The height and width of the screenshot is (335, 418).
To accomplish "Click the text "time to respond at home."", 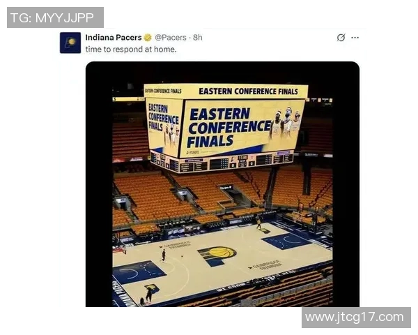I will (x=131, y=49).
